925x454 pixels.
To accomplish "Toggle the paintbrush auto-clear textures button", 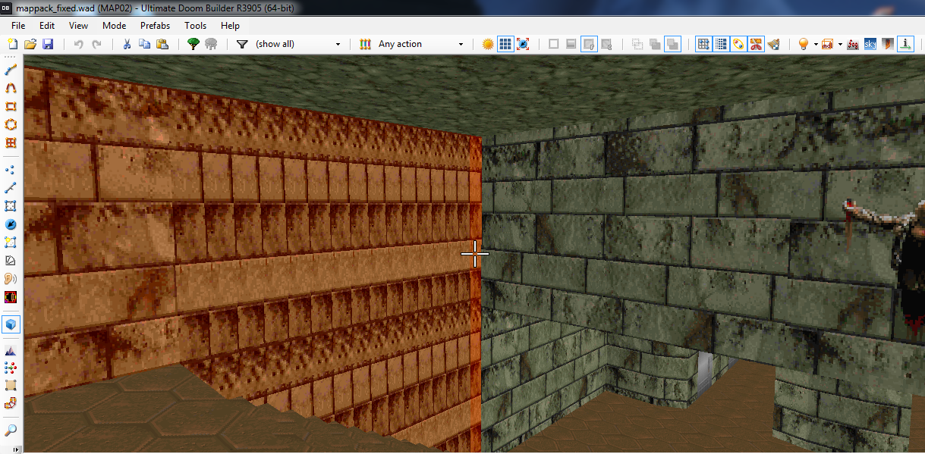I will pyautogui.click(x=773, y=44).
